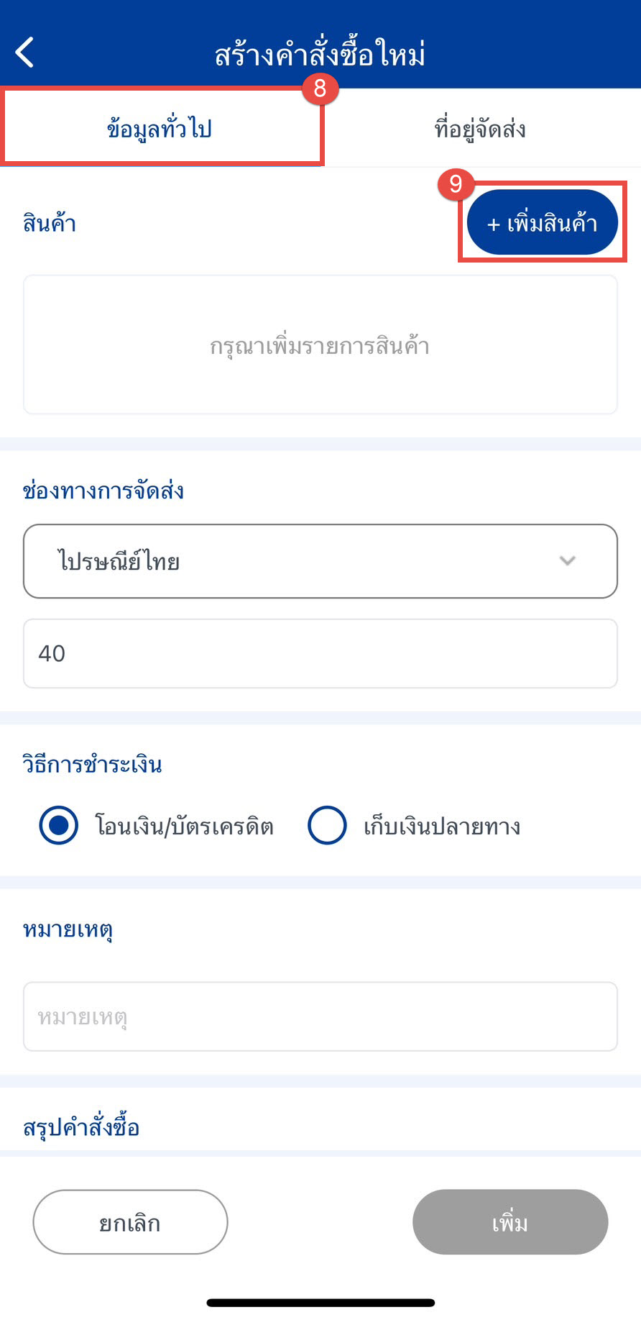This screenshot has width=641, height=1320.
Task: Click the เก็บเงินปลายทาง label text
Action: pos(442,827)
